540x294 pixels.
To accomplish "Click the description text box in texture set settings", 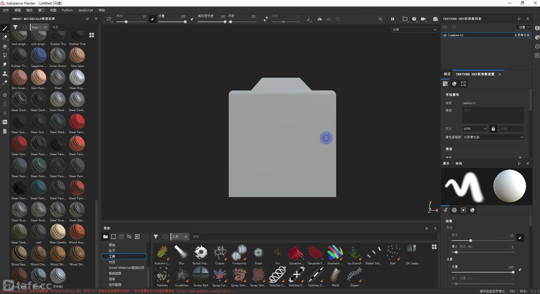I will click(x=493, y=115).
